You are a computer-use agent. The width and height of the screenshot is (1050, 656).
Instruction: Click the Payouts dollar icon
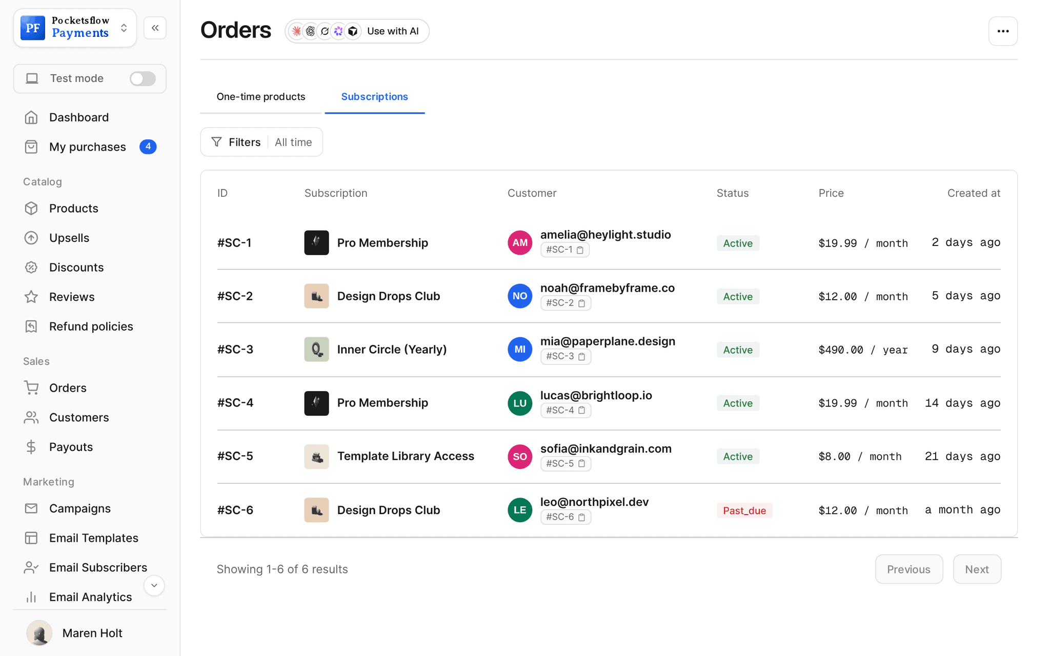click(x=31, y=447)
